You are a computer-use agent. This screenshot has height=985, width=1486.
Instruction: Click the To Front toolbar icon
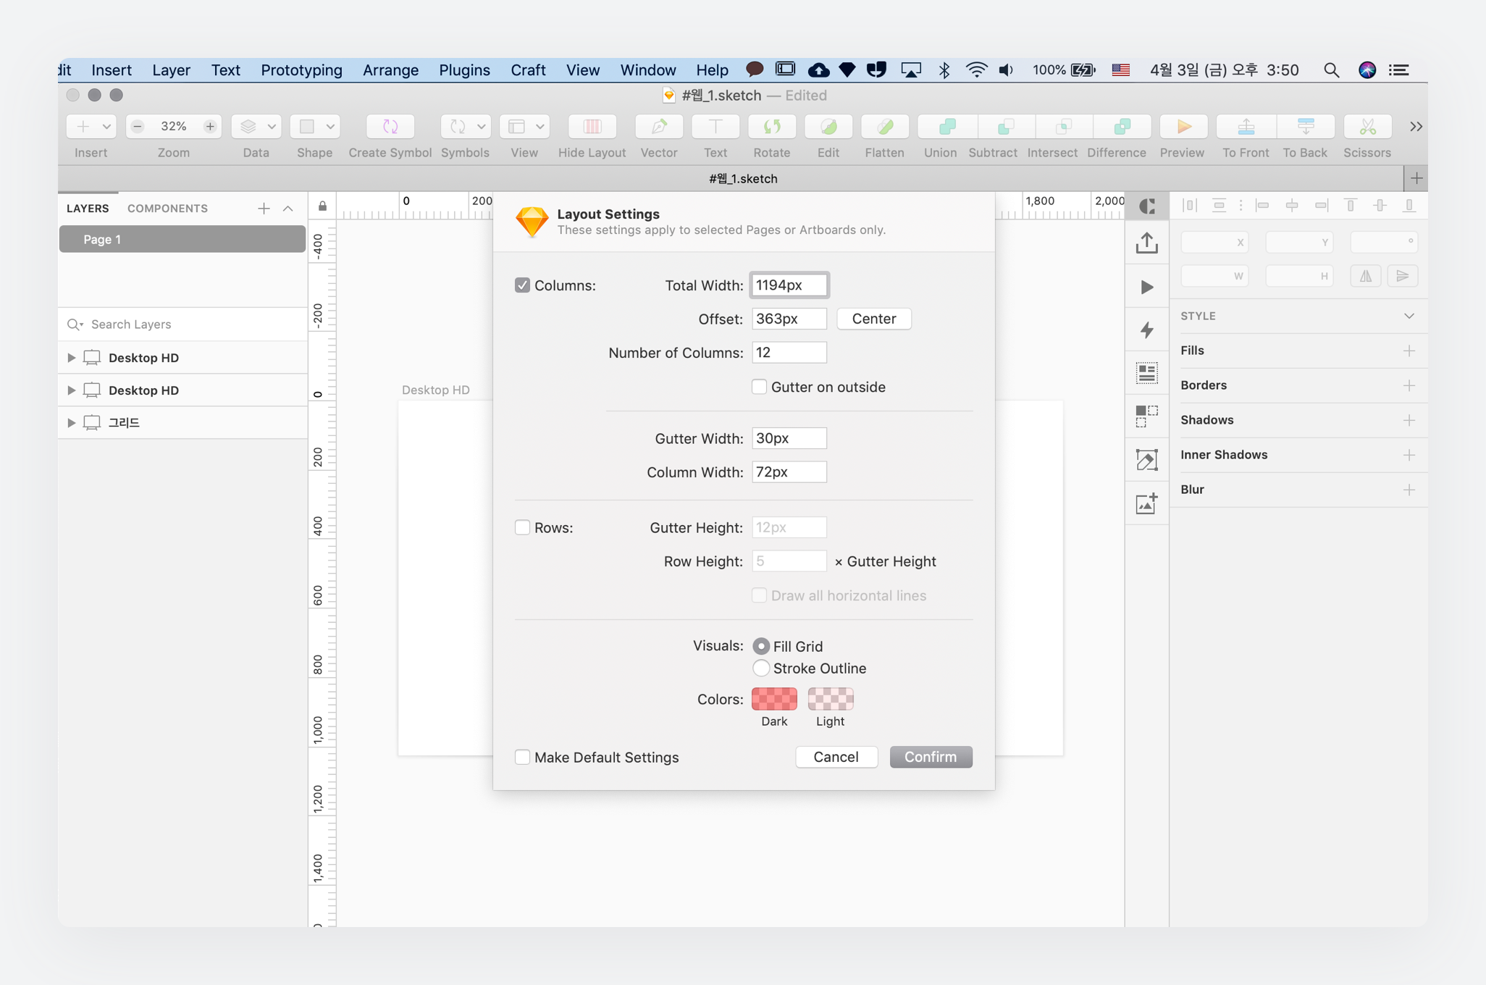point(1245,127)
